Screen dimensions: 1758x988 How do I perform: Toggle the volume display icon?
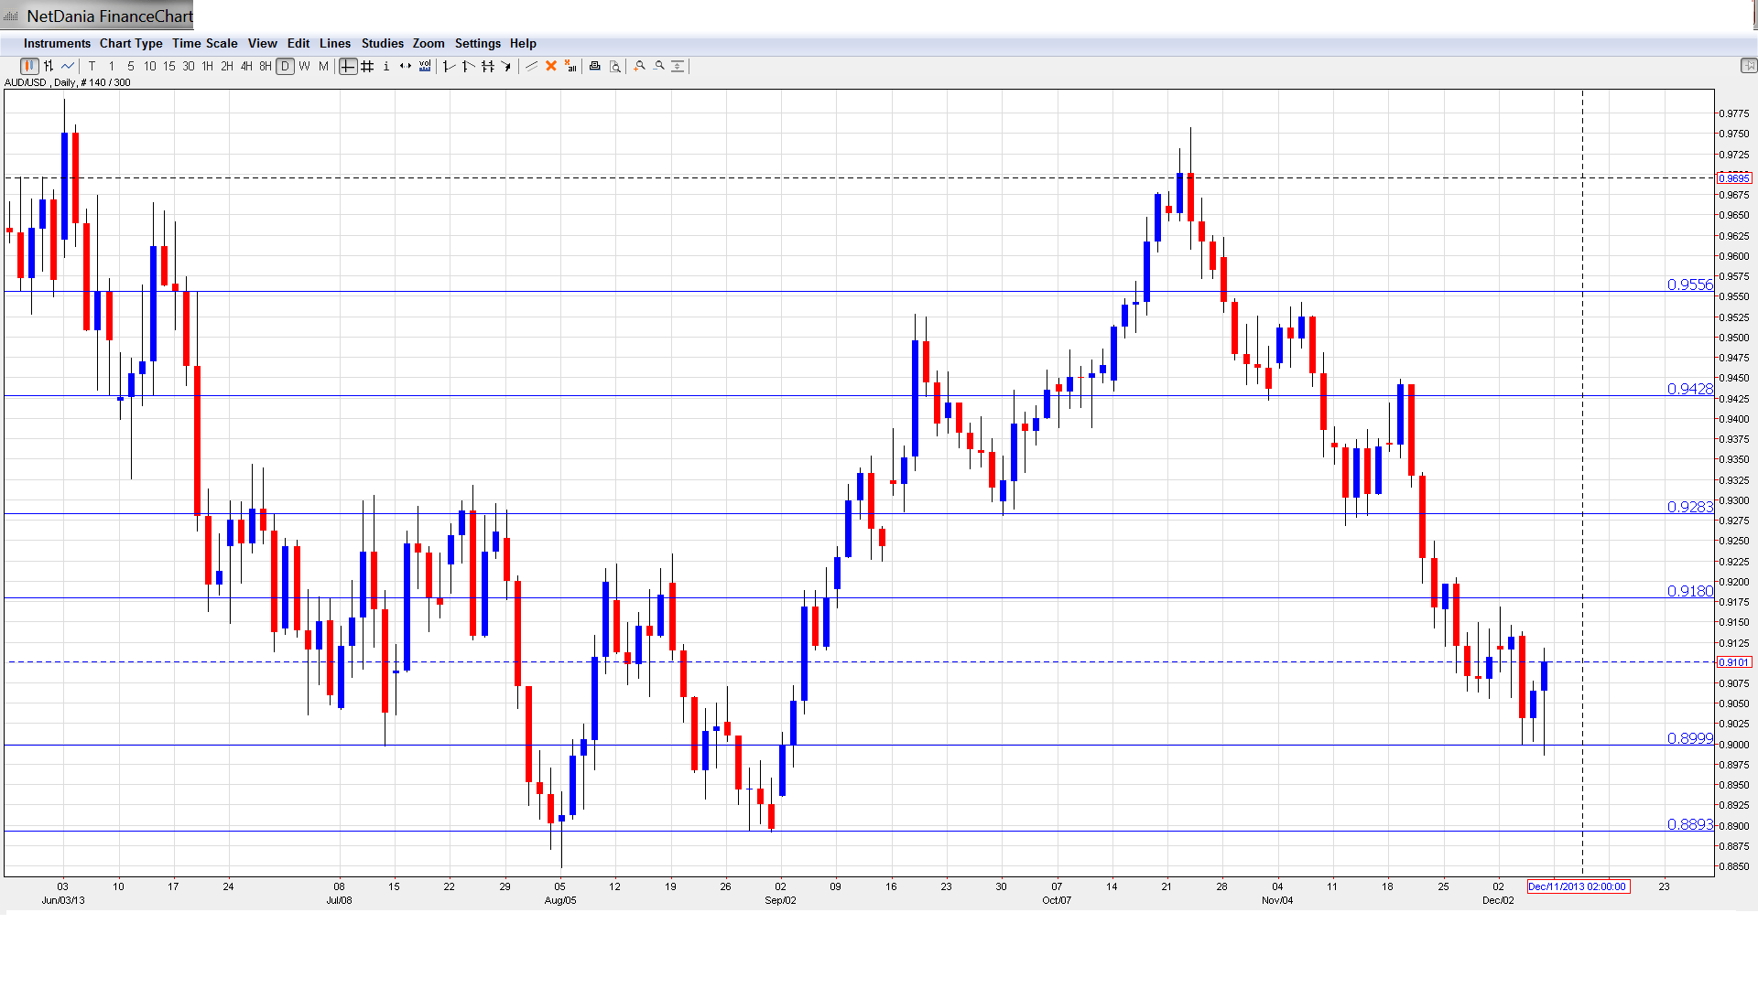pyautogui.click(x=425, y=66)
